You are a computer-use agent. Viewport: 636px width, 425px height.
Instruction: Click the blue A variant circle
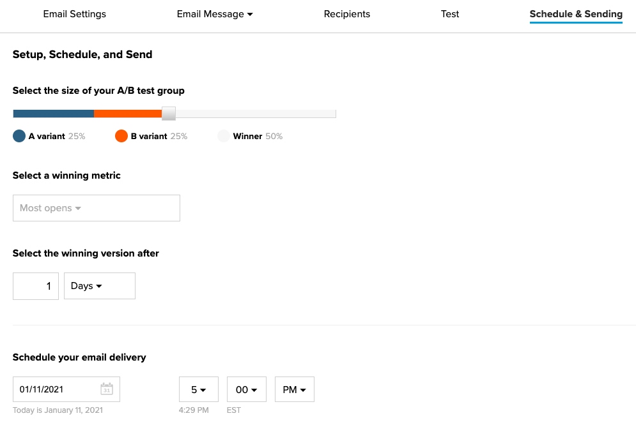[x=19, y=136]
